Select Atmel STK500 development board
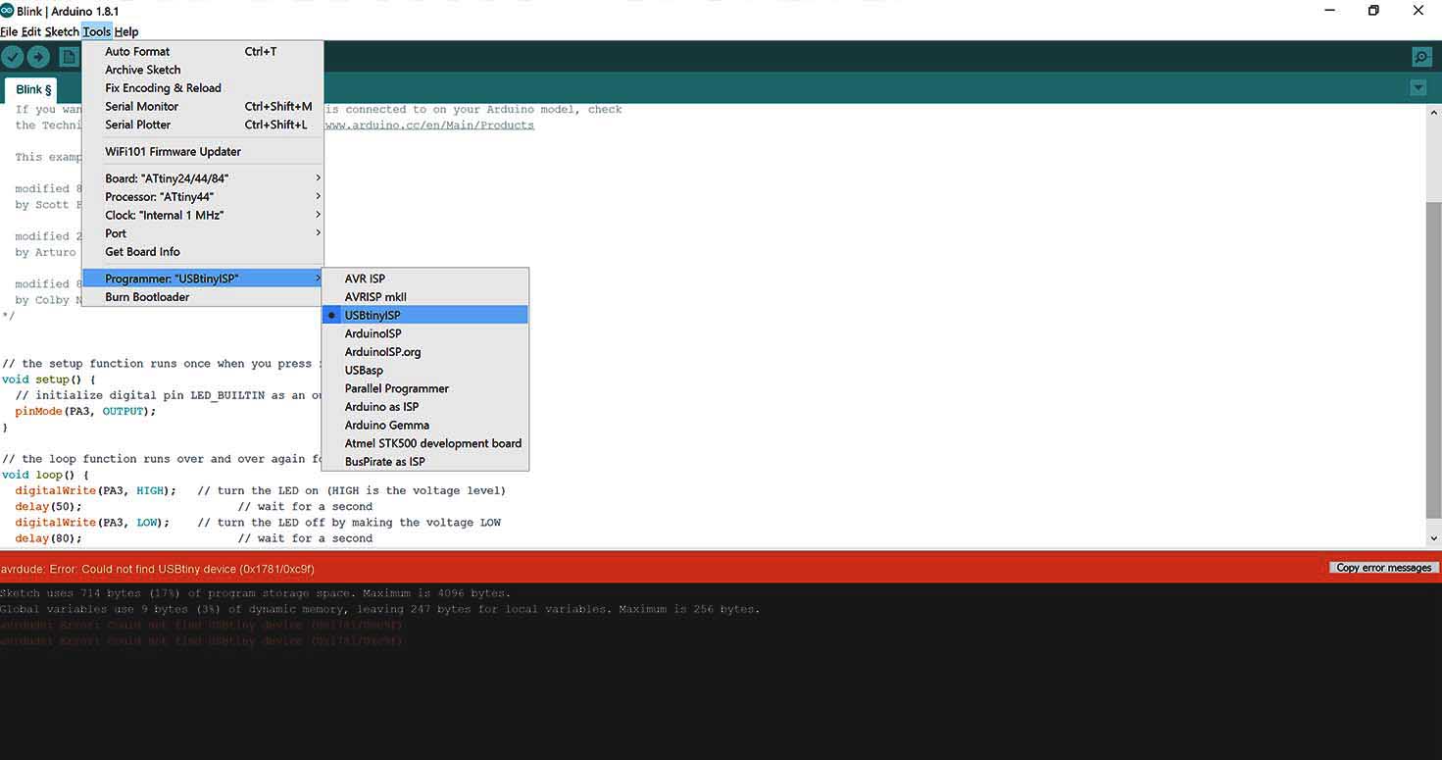This screenshot has width=1442, height=760. tap(424, 442)
